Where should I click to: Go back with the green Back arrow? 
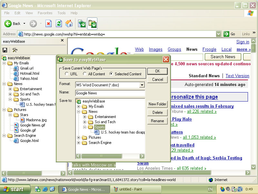point(8,24)
